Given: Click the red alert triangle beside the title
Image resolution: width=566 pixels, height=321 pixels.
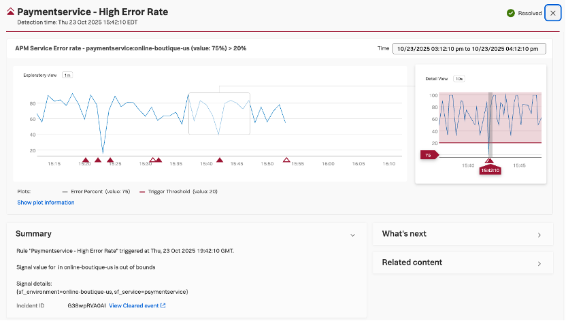Looking at the screenshot, I should pyautogui.click(x=10, y=12).
